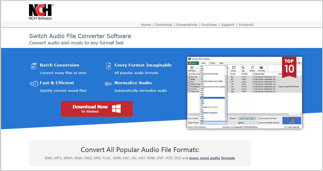This screenshot has height=171, width=323.
Task: Click the Fast & Efficient clock icon
Action: click(x=34, y=84)
